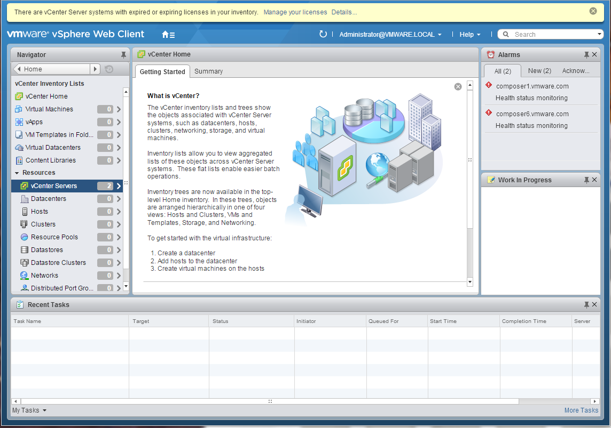611x428 pixels.
Task: Open vCenter Home in Navigator
Action: coord(46,96)
